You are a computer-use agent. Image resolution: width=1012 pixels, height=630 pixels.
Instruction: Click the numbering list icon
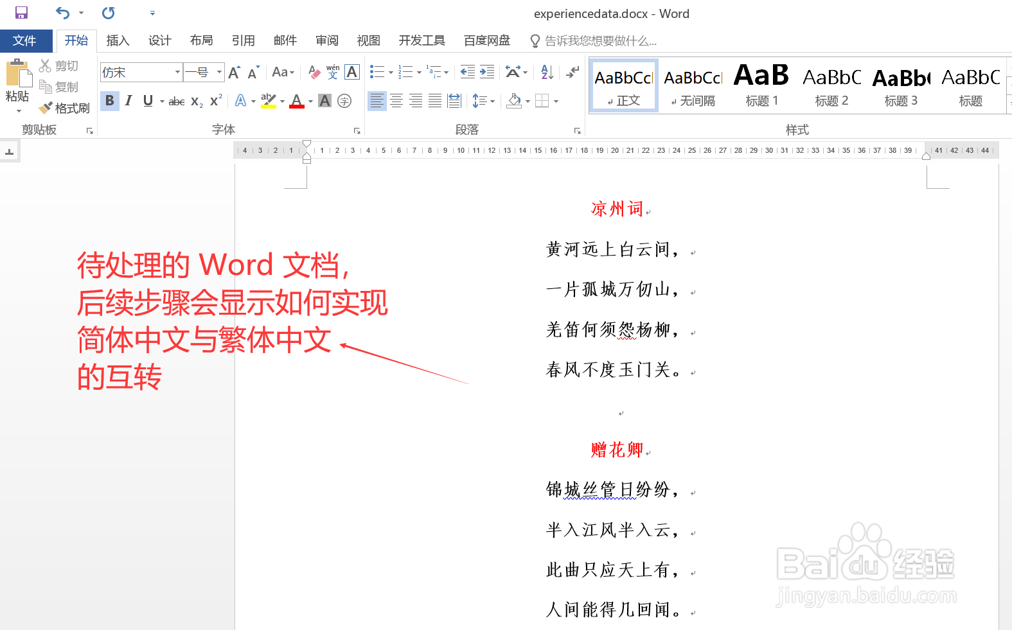405,72
